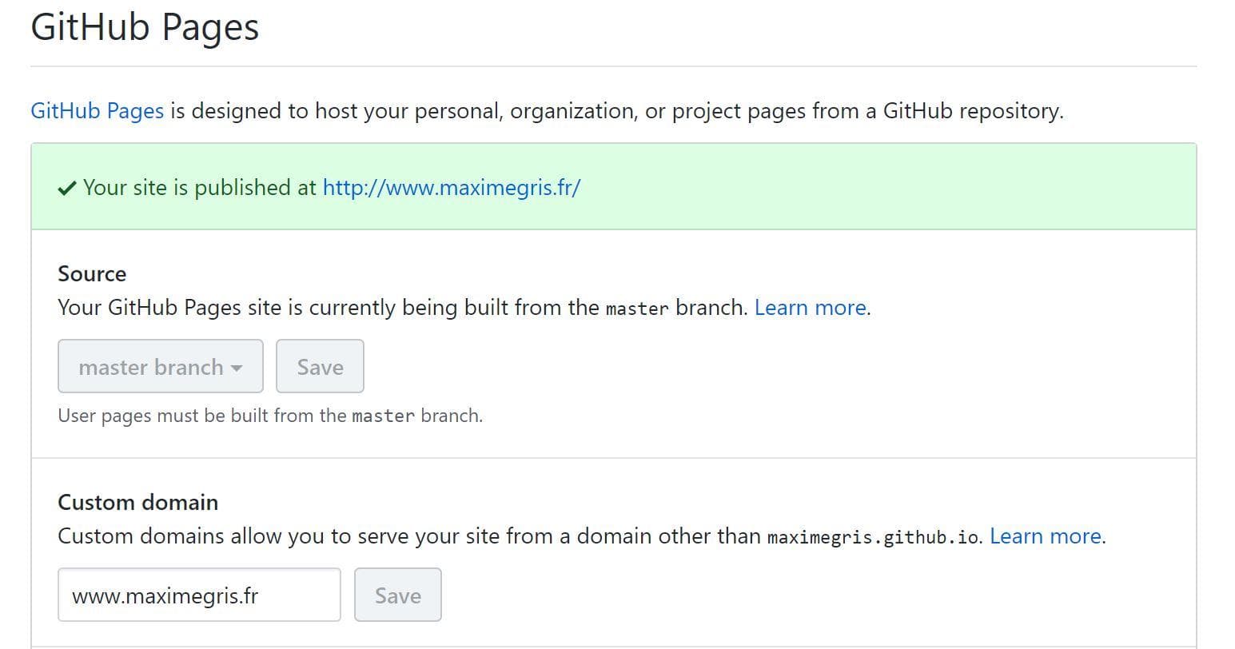The height and width of the screenshot is (649, 1235).
Task: Open the GitHub Pages documentation link
Action: [x=97, y=110]
